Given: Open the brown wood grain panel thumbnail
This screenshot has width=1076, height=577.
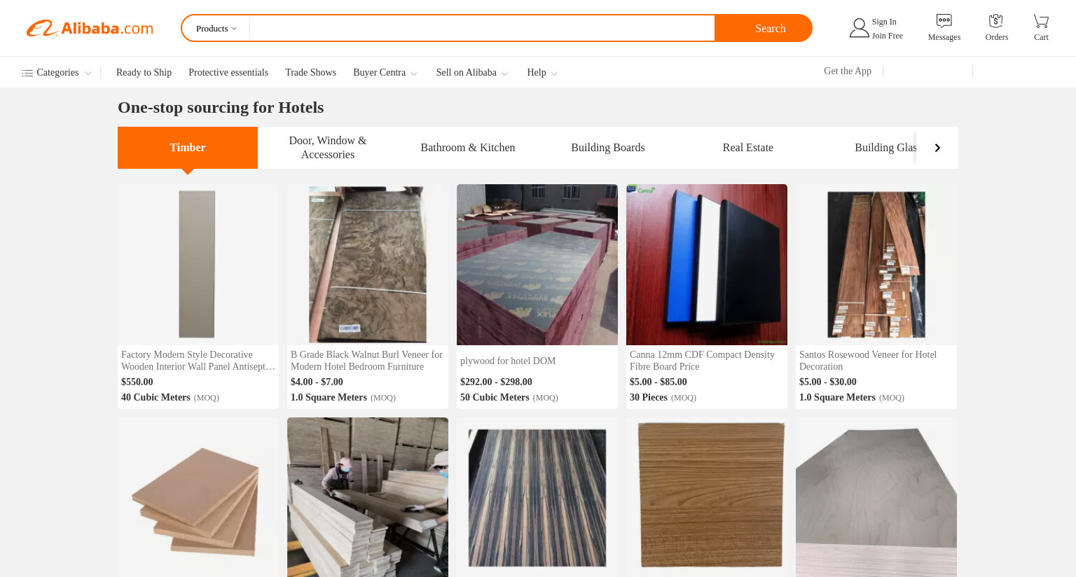Looking at the screenshot, I should 707,497.
